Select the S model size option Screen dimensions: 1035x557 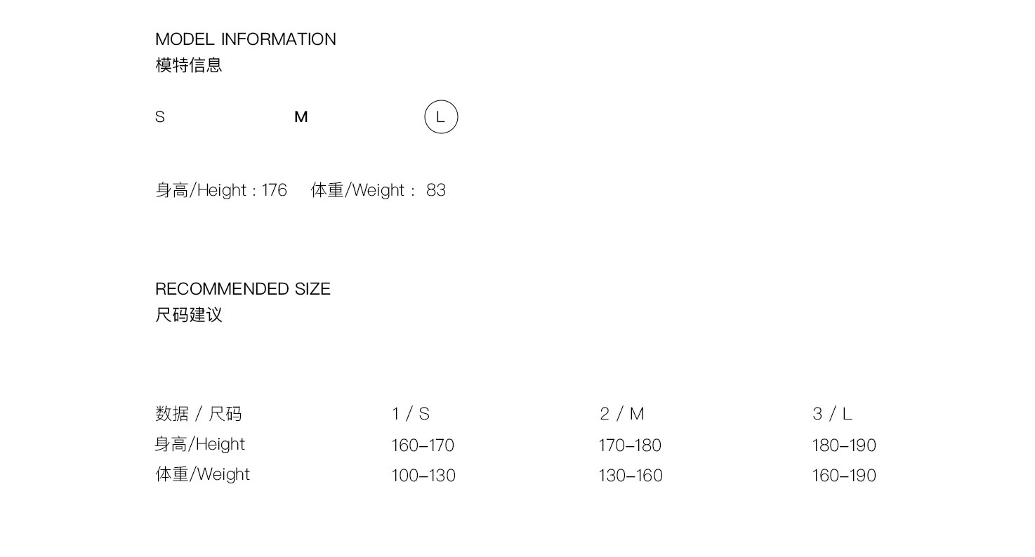tap(160, 117)
